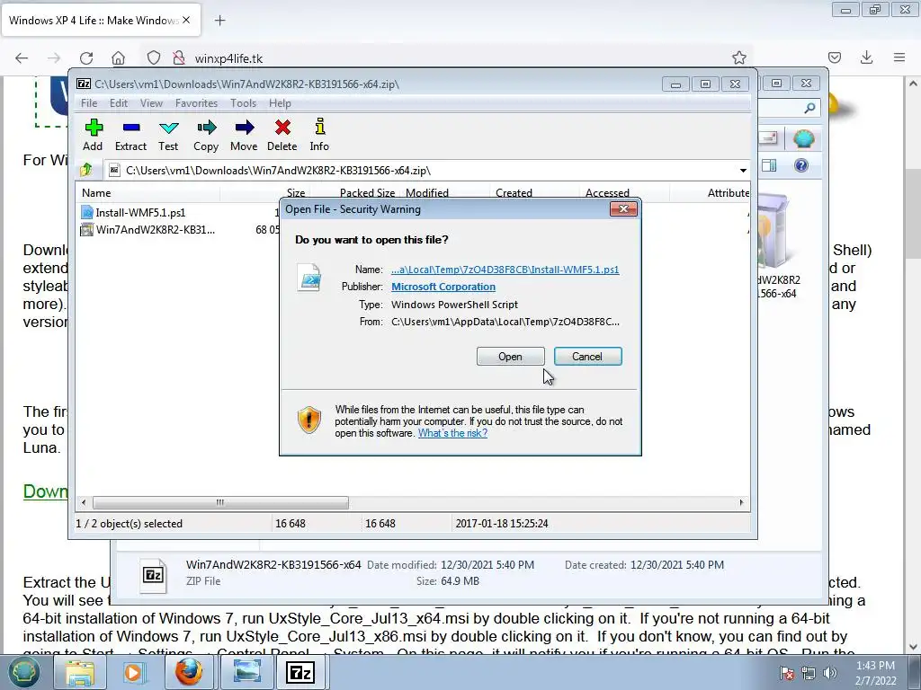Viewport: 921px width, 690px height.
Task: Open the Microsoft Corporation publisher link
Action: (x=443, y=287)
